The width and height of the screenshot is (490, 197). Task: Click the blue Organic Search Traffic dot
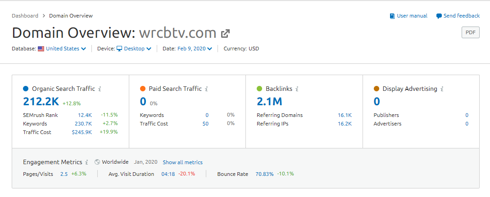pyautogui.click(x=26, y=89)
